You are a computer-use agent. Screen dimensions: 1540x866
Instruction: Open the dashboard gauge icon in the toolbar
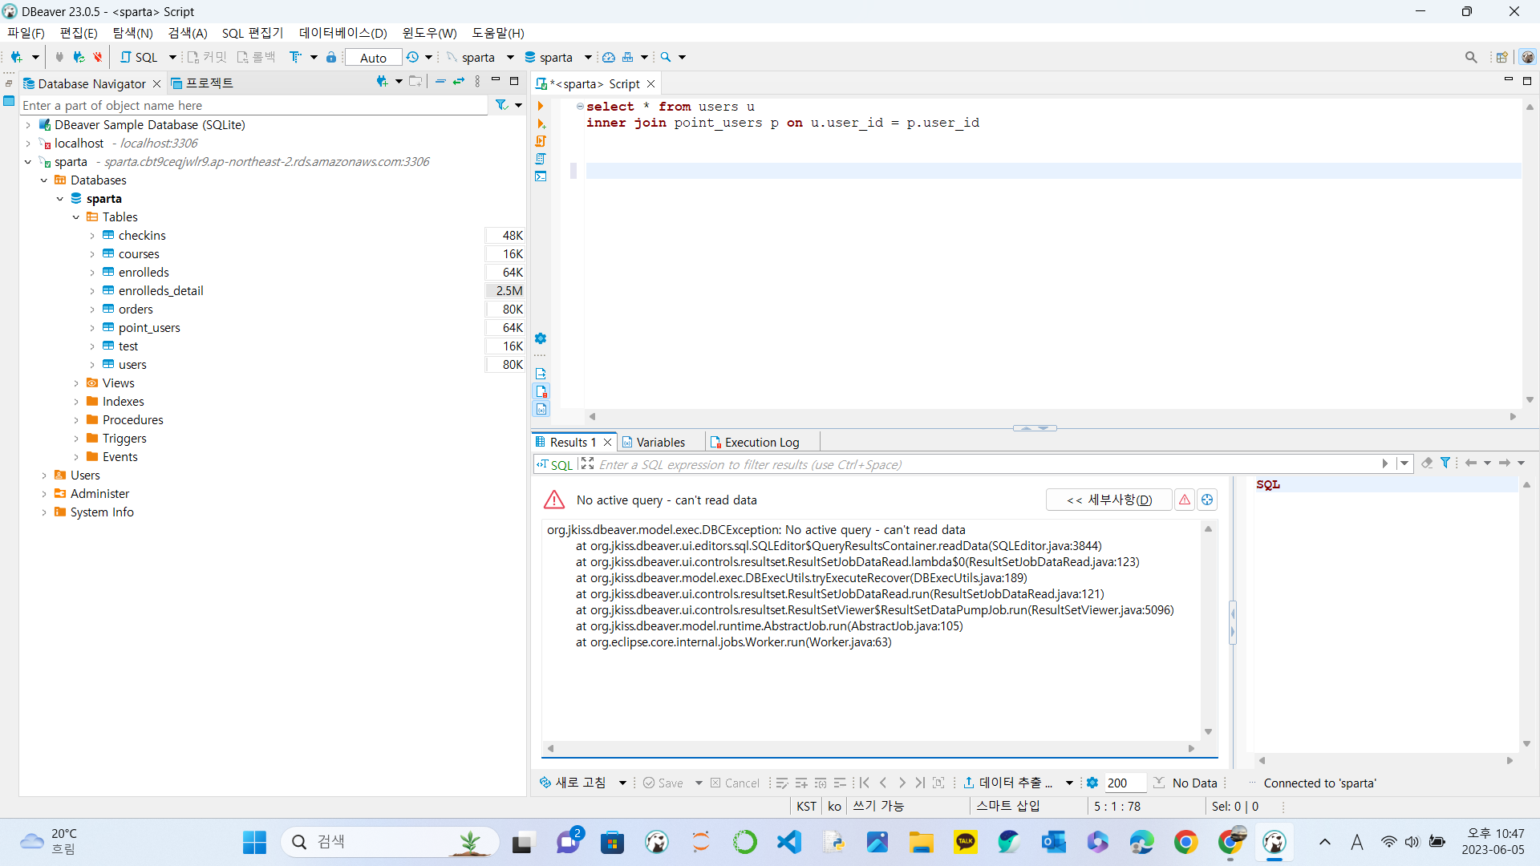[x=609, y=57]
